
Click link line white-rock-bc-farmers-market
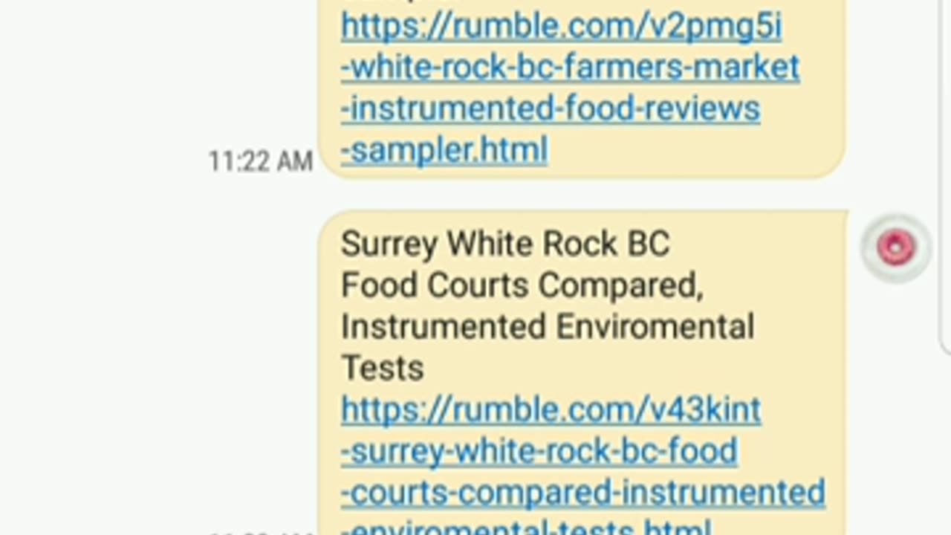pos(570,68)
